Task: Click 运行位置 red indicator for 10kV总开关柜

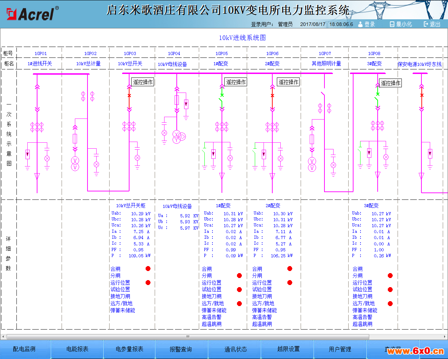Action: click(148, 283)
